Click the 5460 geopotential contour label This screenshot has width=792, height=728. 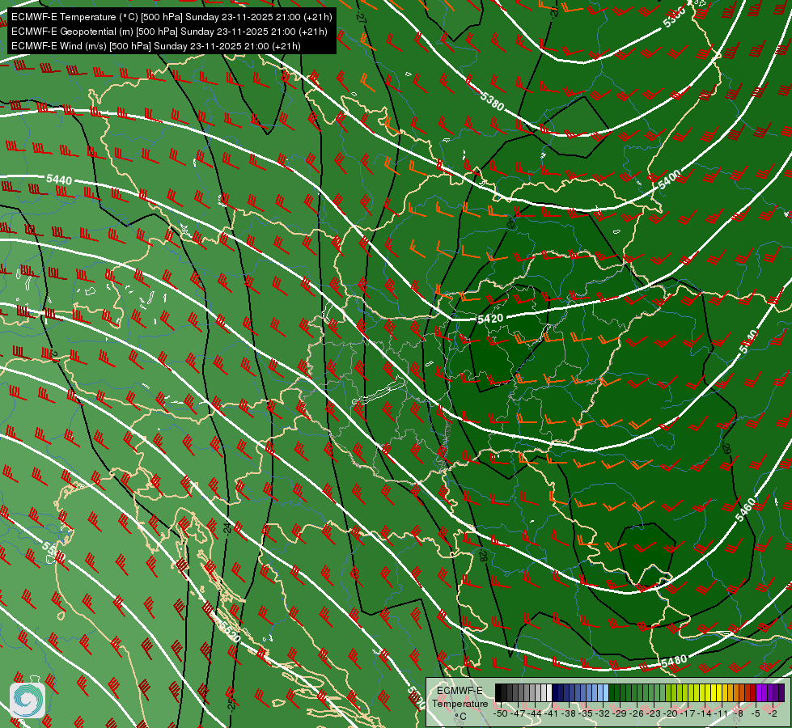click(x=746, y=510)
